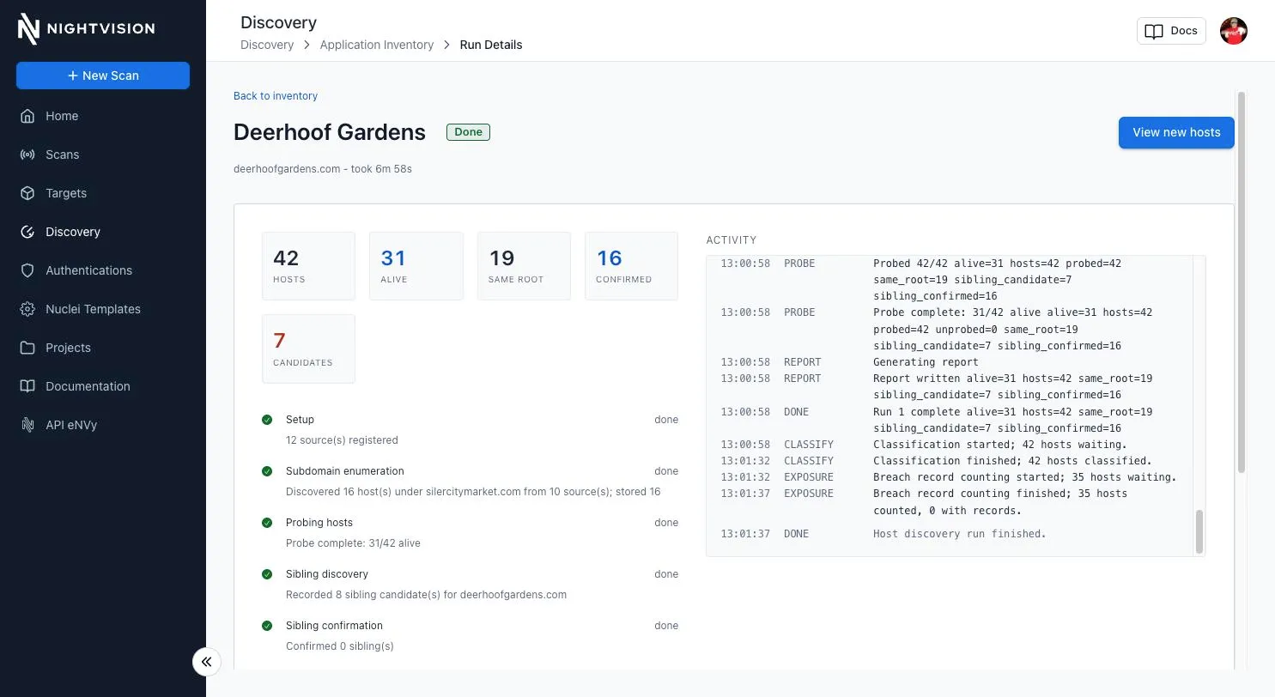This screenshot has width=1275, height=697.
Task: Click the Home house icon
Action: (x=27, y=116)
